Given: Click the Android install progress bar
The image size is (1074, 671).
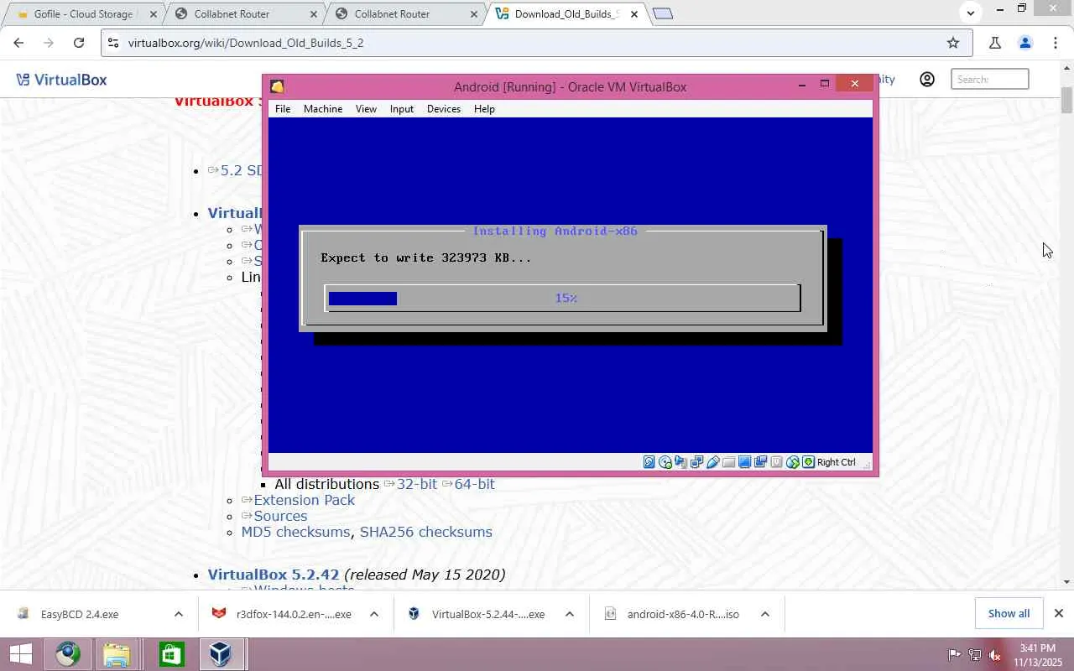Looking at the screenshot, I should 563,298.
